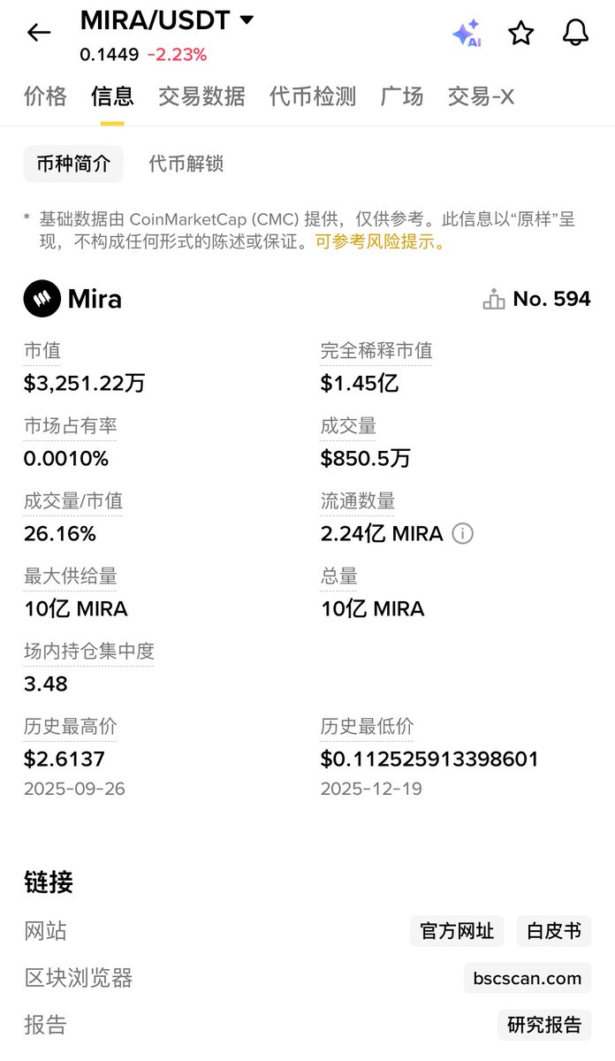The height and width of the screenshot is (1061, 615).
Task: Open the 官方网址 website button
Action: [457, 931]
